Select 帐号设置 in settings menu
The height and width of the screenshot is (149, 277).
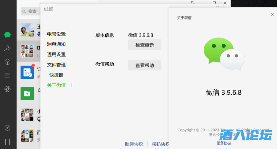pyautogui.click(x=56, y=34)
